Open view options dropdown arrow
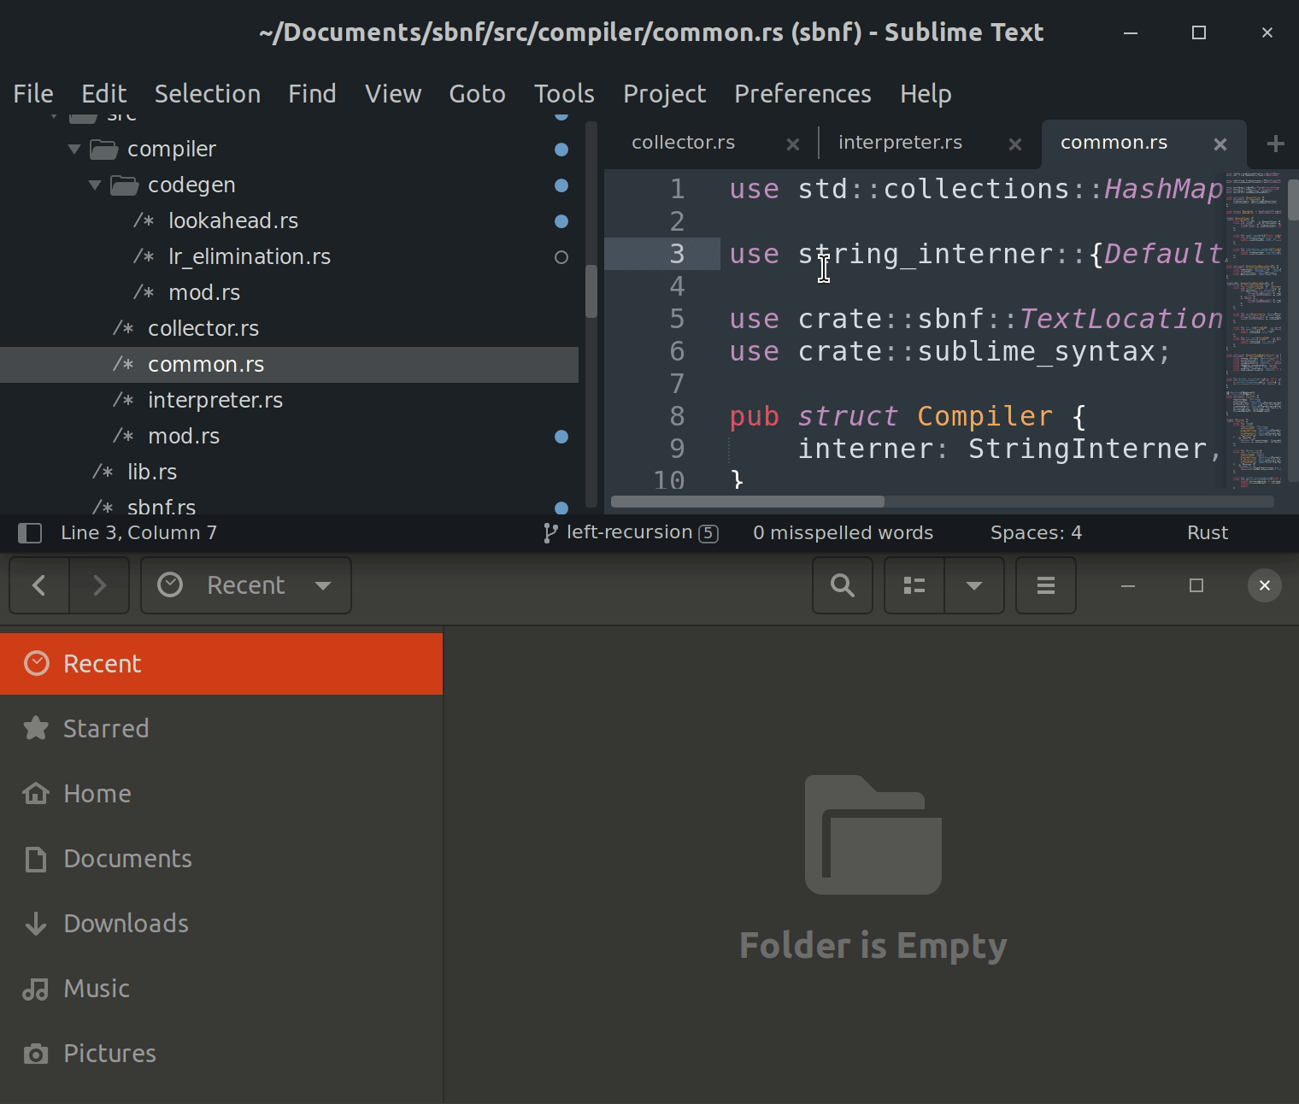The width and height of the screenshot is (1299, 1104). tap(973, 585)
